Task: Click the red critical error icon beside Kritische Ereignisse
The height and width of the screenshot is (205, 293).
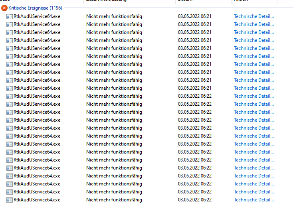Action: coord(4,8)
